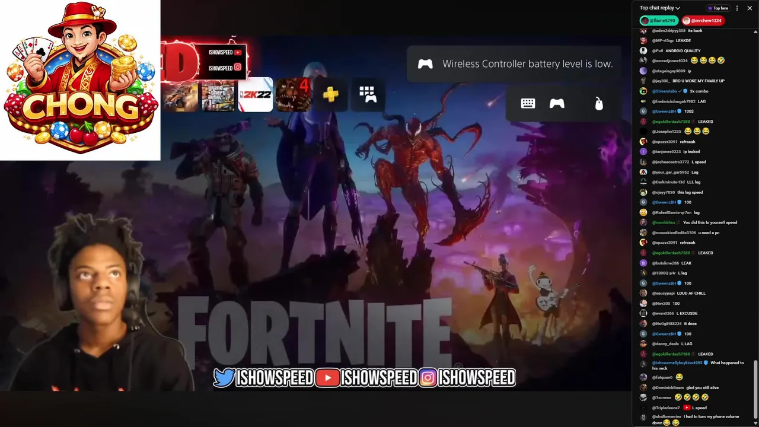Click the chat scrollbar thumb
Screen dimensions: 759x427
(755, 388)
